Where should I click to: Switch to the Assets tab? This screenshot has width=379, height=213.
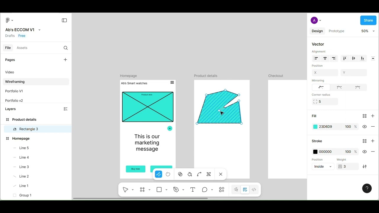pos(22,48)
